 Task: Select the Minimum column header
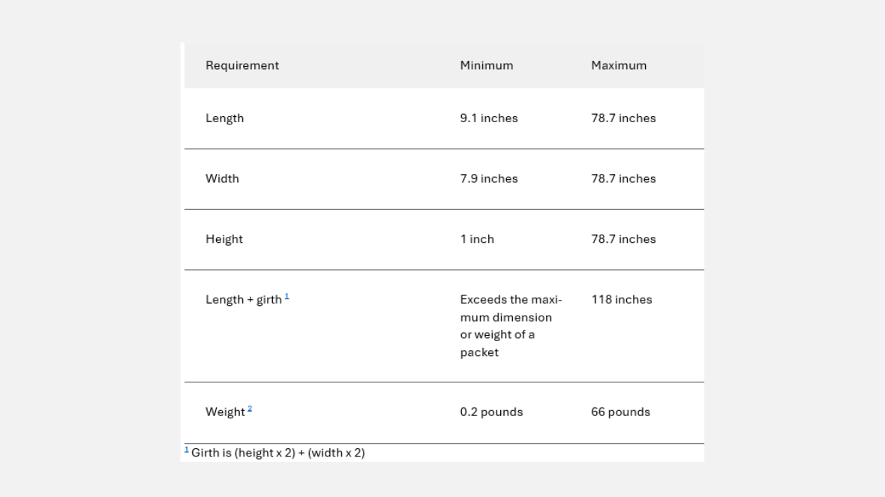[x=487, y=65]
